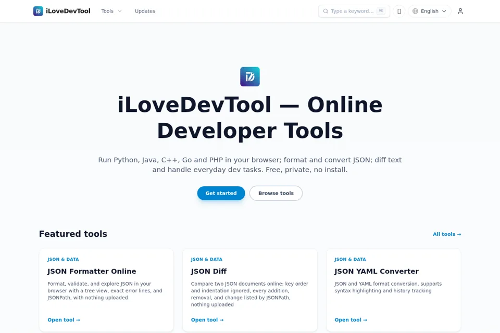Click the JSON YAML Converter description text
Image resolution: width=500 pixels, height=333 pixels.
tap(388, 287)
